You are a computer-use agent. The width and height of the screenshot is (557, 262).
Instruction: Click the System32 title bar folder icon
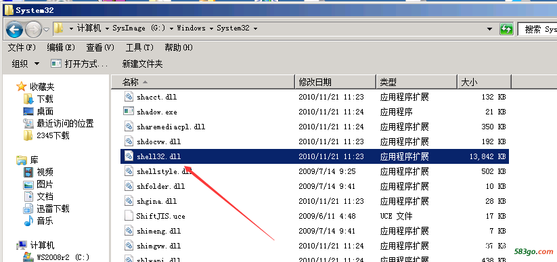[x=9, y=9]
